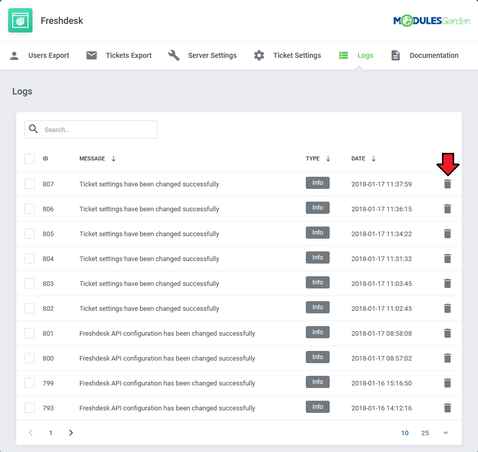Click the Info badge for log 801

317,332
